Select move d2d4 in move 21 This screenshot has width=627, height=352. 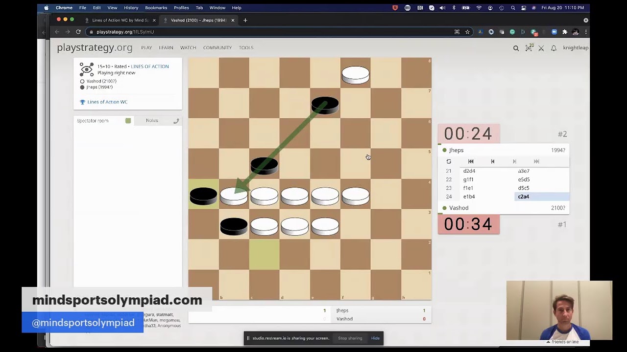coord(469,171)
